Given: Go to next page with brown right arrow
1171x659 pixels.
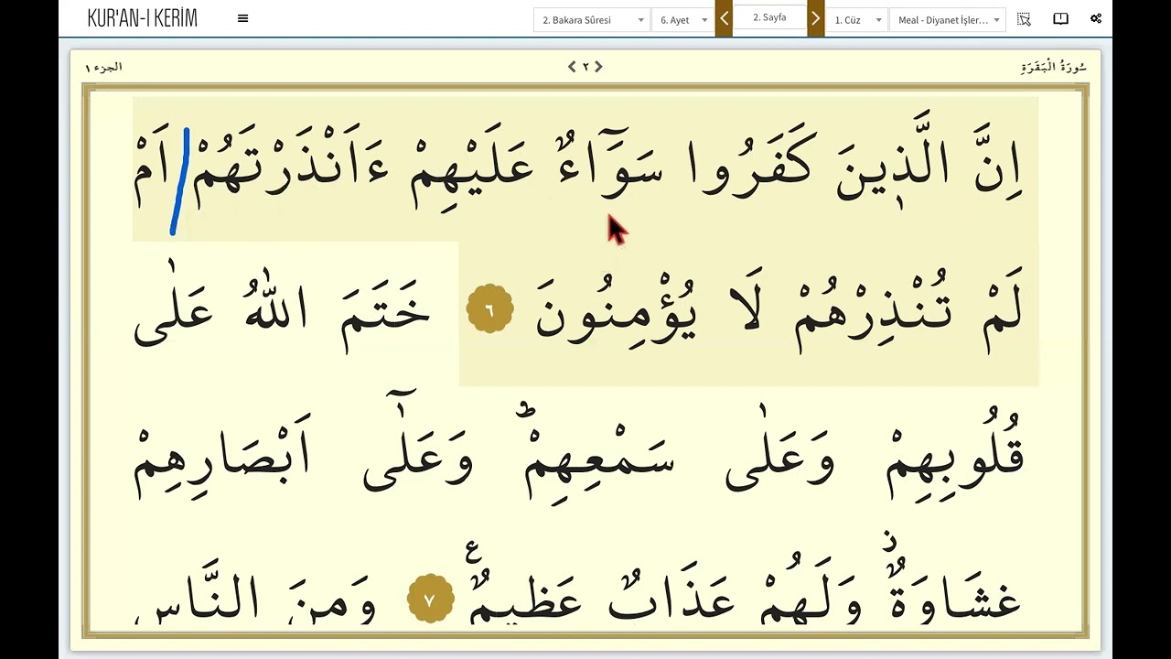Looking at the screenshot, I should (815, 18).
